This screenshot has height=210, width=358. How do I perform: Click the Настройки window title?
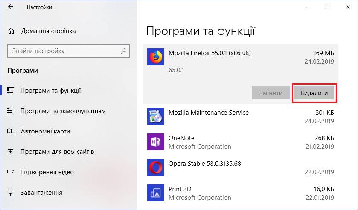click(x=39, y=7)
